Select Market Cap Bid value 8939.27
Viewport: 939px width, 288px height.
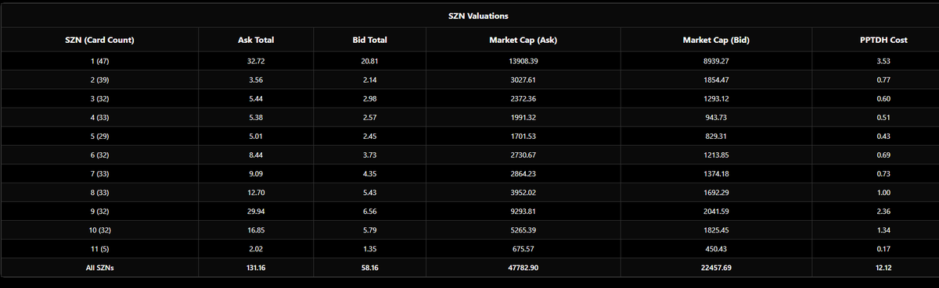tap(716, 61)
